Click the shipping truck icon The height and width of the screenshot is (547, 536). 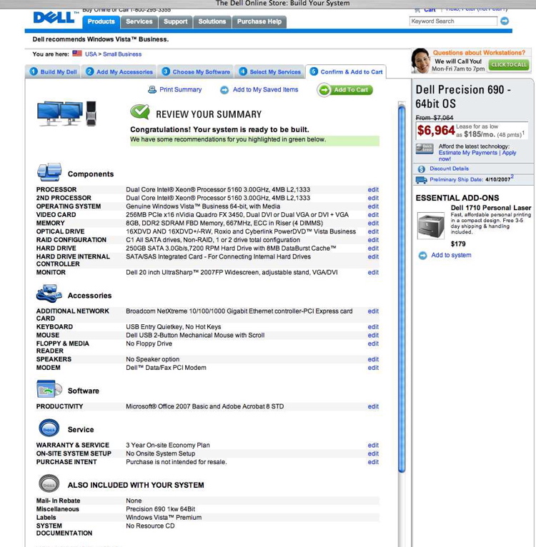(422, 180)
